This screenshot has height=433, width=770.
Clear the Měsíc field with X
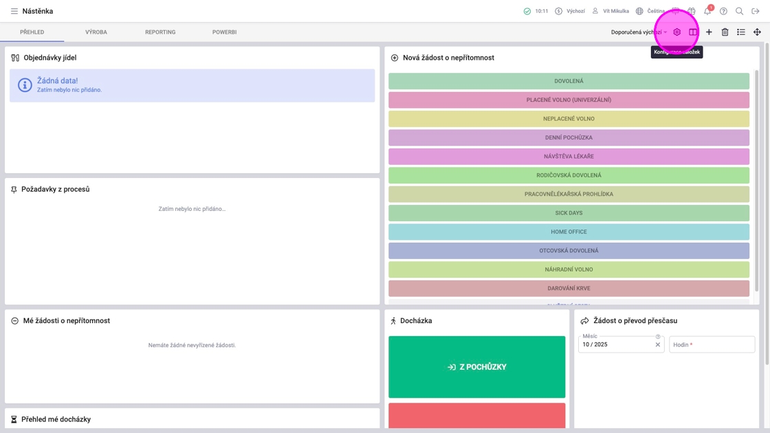657,344
